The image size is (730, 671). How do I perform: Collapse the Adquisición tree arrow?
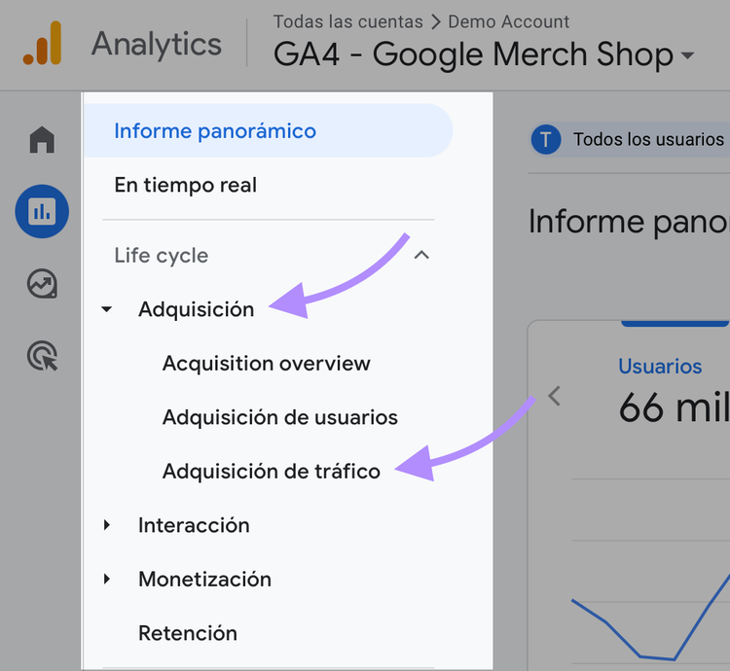click(107, 309)
